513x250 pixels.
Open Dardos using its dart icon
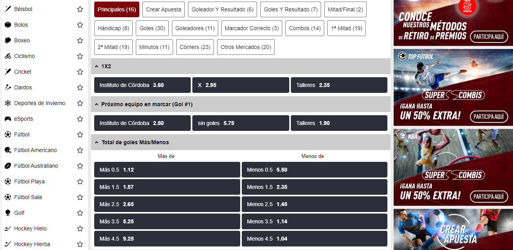click(8, 87)
